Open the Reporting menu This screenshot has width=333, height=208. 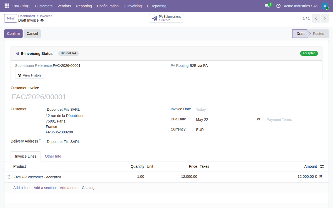coord(84,6)
